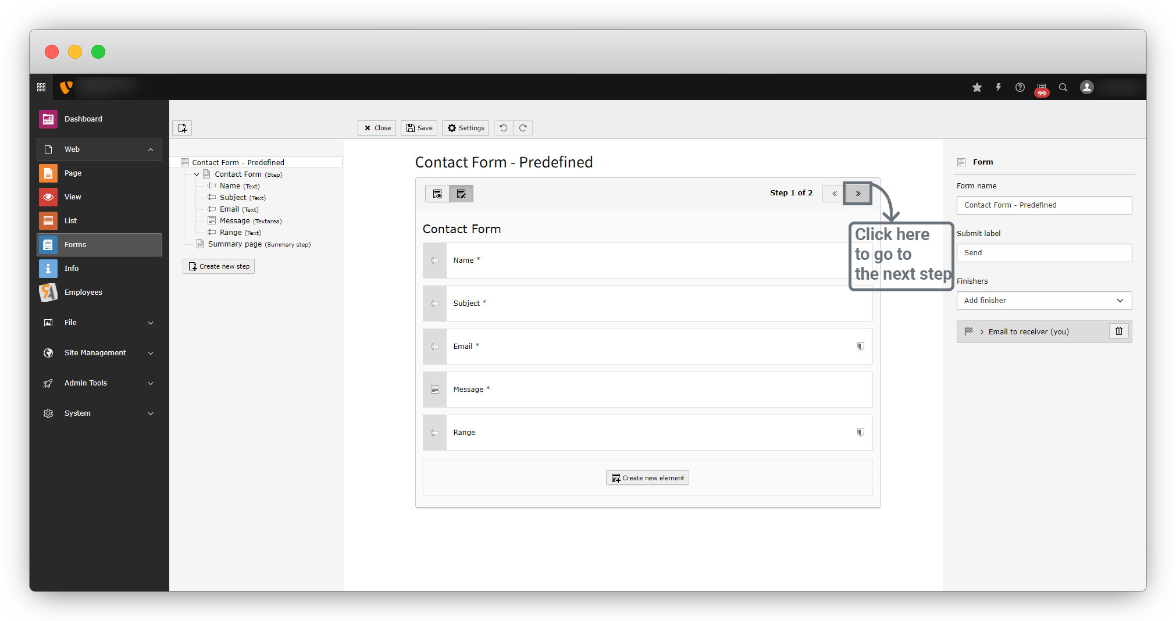Open bookmarks star icon
Image resolution: width=1176 pixels, height=621 pixels.
tap(977, 87)
